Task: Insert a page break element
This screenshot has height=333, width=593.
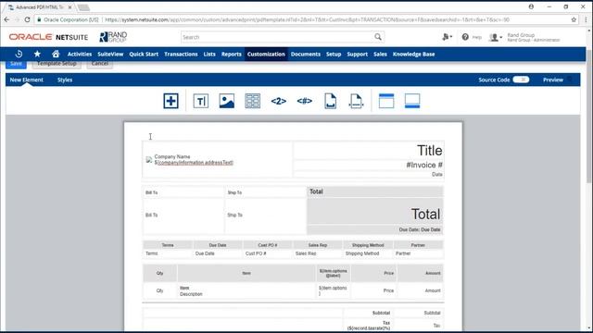Action: [330, 101]
